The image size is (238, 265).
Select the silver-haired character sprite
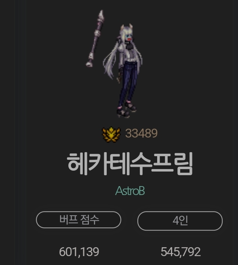pos(123,71)
